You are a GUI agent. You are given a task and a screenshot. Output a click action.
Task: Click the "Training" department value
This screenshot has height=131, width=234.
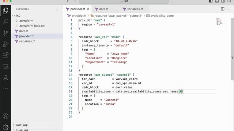point(119,62)
